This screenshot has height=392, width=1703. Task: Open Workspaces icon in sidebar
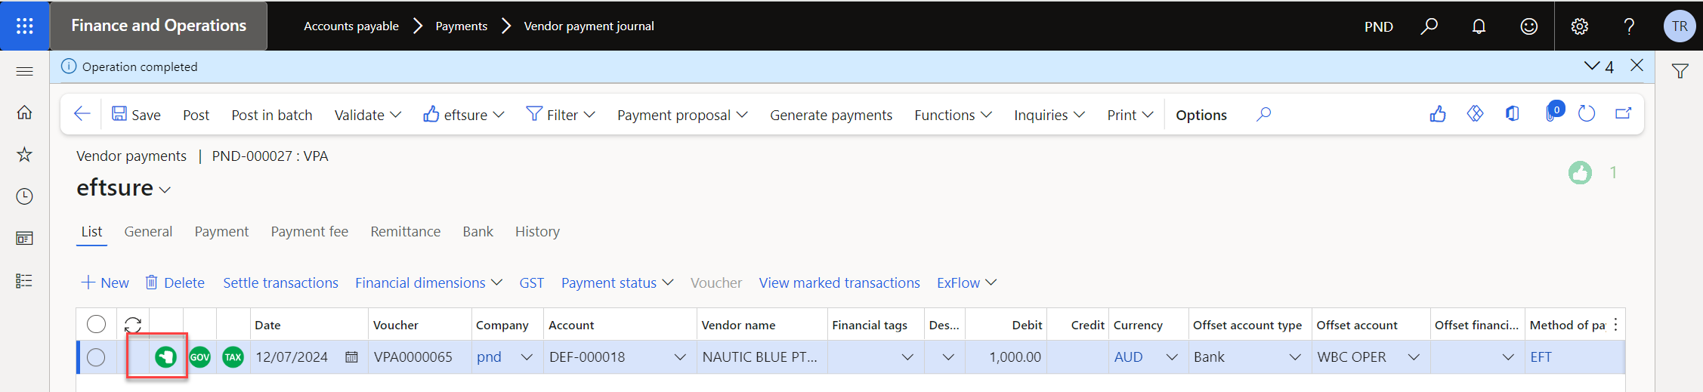coord(24,239)
